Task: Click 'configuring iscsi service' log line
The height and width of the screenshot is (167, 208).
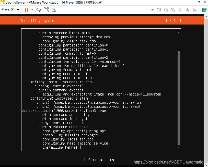Action: coord(68,139)
